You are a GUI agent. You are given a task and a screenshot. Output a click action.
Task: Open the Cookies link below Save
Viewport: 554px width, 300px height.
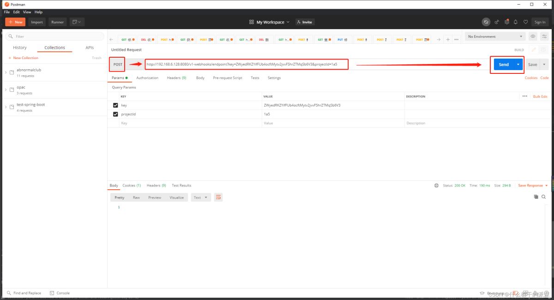(x=531, y=78)
